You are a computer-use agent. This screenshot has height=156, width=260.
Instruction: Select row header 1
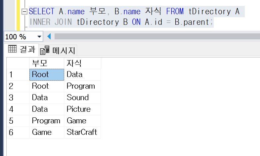point(18,75)
